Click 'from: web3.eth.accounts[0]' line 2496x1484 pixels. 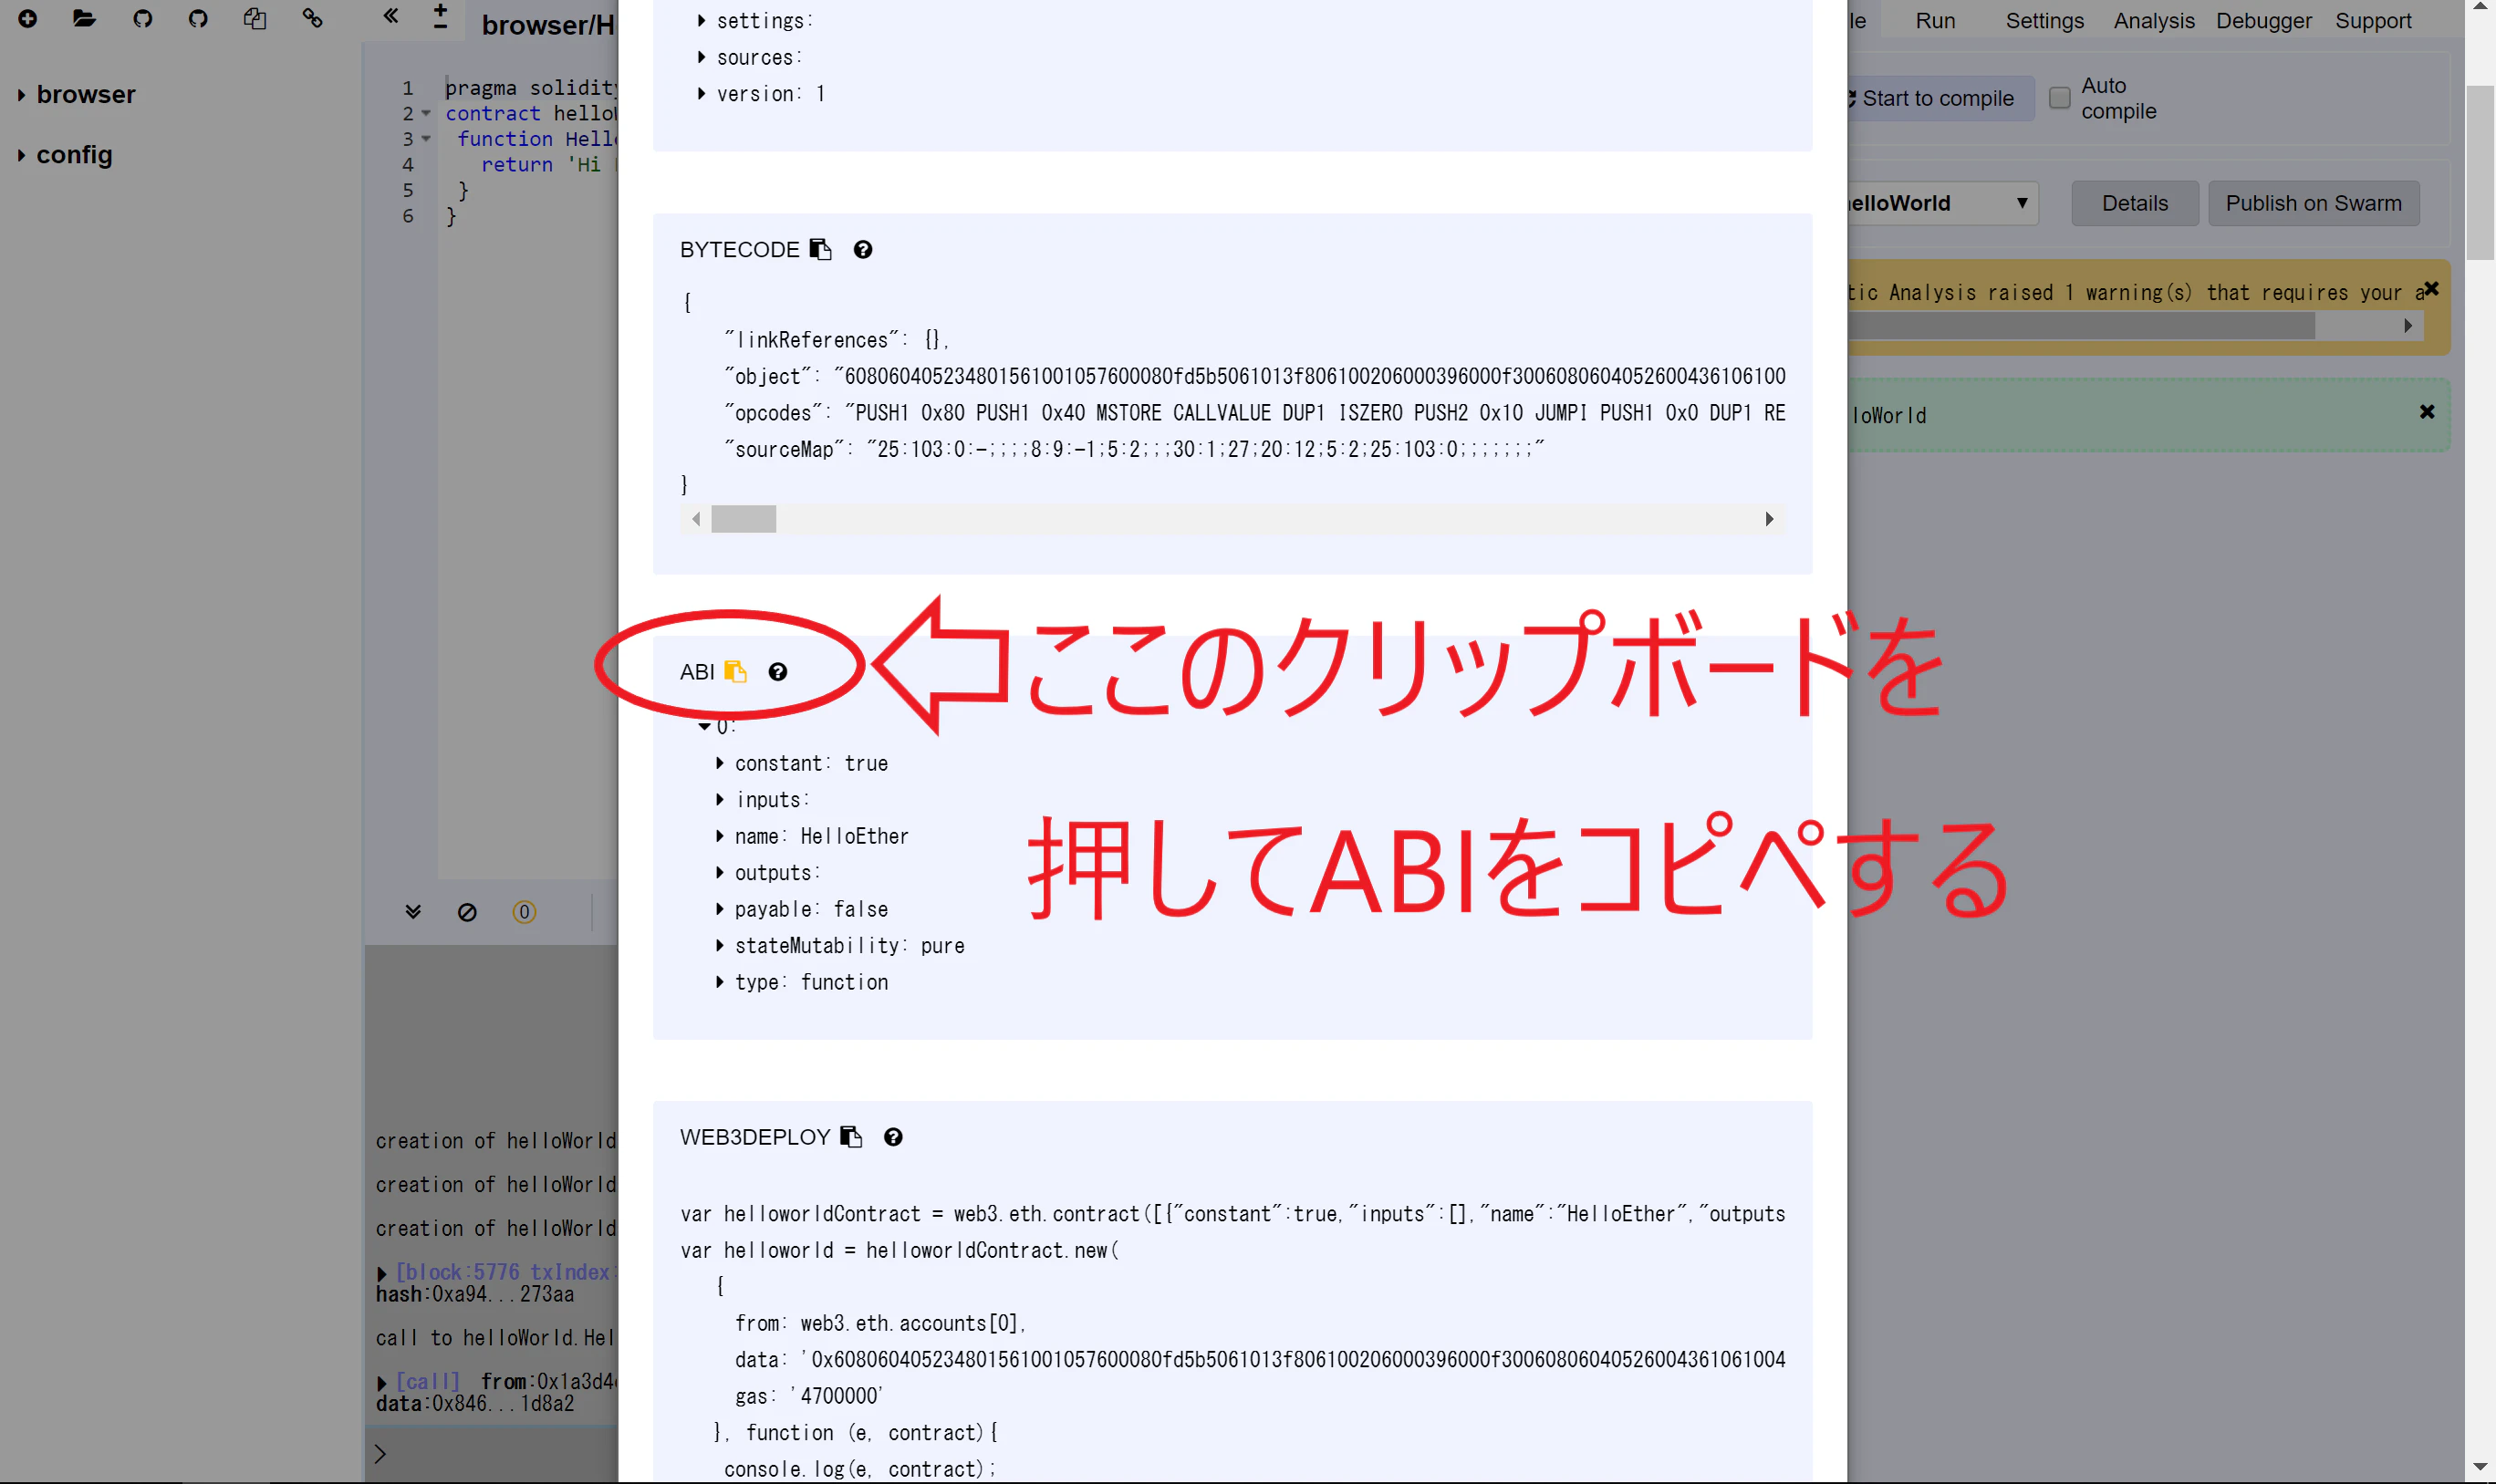[880, 1323]
